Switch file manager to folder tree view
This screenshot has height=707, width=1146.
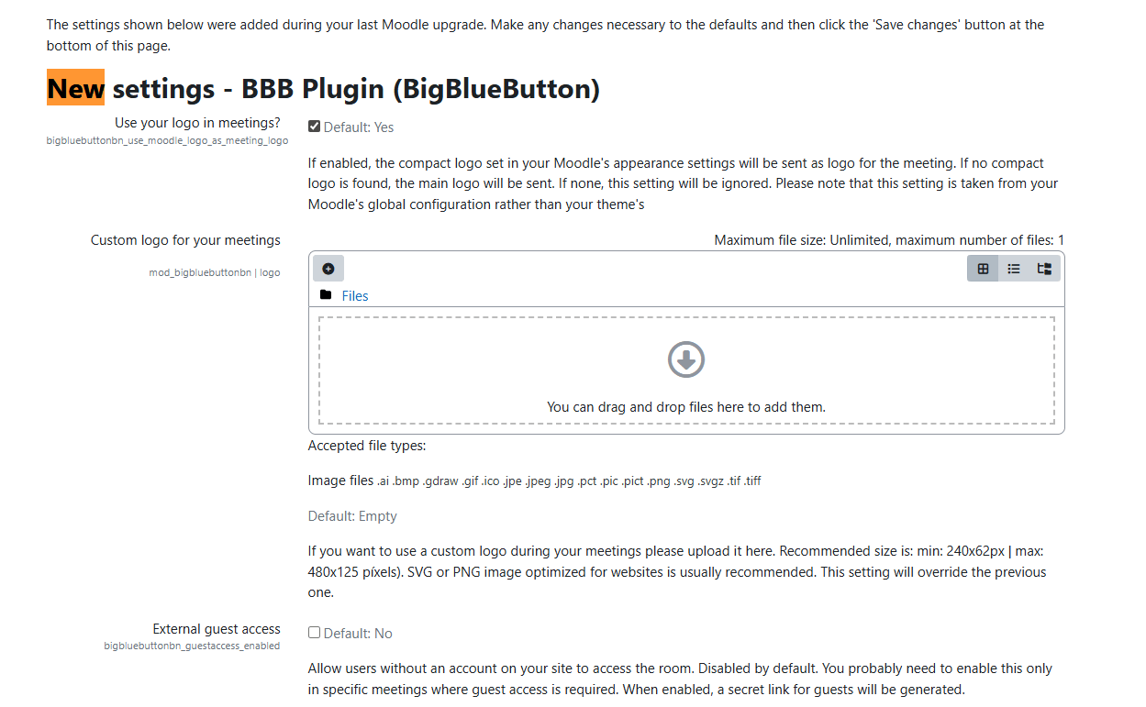click(x=1044, y=269)
